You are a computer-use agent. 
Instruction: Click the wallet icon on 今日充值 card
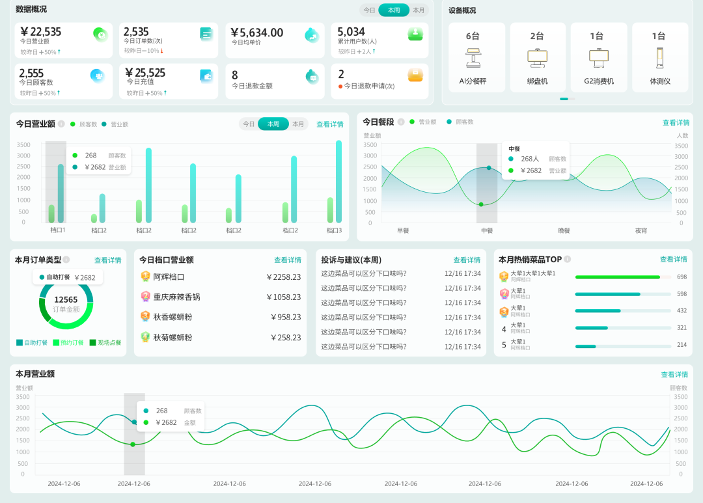click(x=206, y=75)
